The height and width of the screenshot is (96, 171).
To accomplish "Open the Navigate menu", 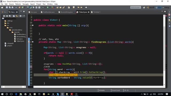I will click(x=26, y=4).
